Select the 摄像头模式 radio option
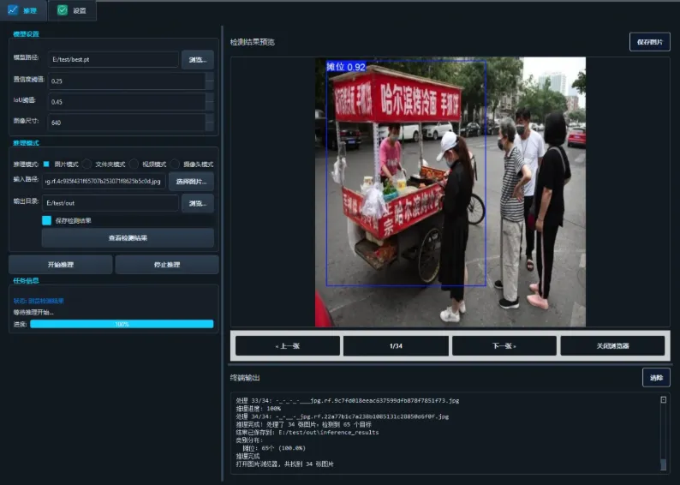This screenshot has height=485, width=680. (x=192, y=164)
